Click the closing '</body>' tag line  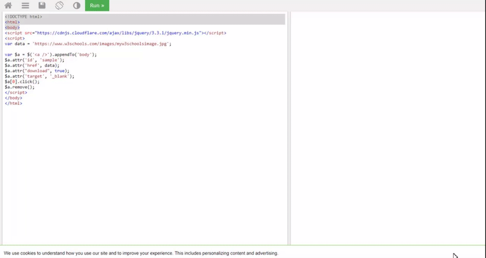14,98
